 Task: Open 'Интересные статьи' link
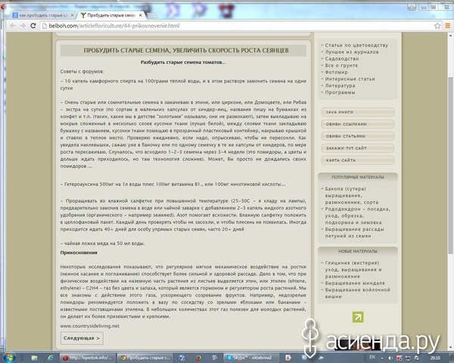pos(350,79)
